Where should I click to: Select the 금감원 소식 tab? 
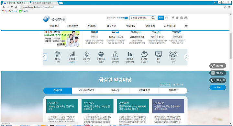click(x=144, y=90)
